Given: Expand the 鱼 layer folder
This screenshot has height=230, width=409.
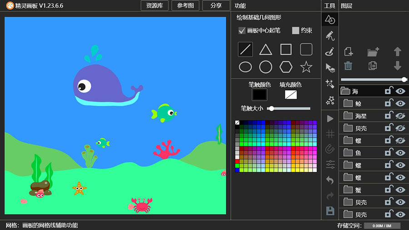Looking at the screenshot, I should tap(348, 153).
